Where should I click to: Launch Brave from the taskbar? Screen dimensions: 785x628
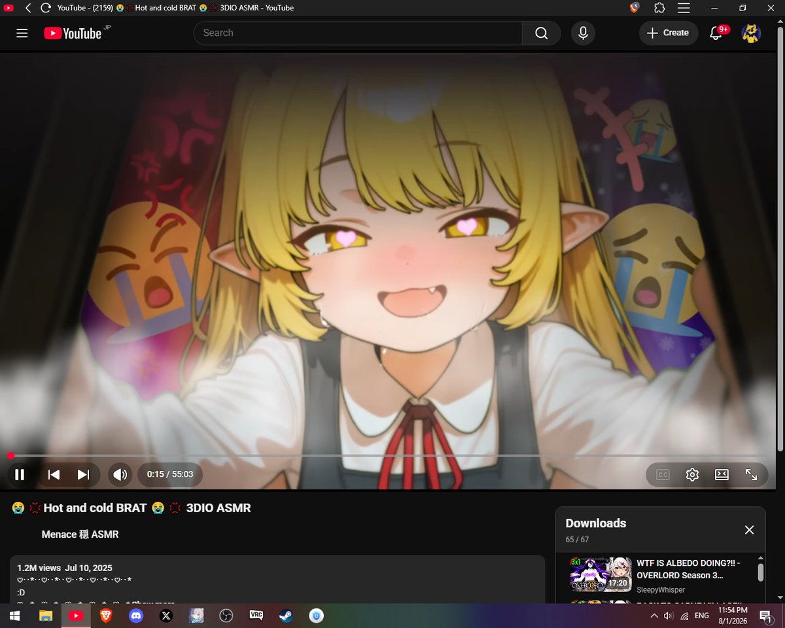pyautogui.click(x=105, y=616)
